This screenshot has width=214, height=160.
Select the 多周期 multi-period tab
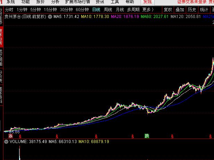pyautogui.click(x=133, y=10)
